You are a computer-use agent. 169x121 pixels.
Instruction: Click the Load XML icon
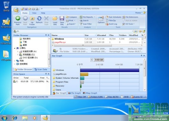click(55, 21)
